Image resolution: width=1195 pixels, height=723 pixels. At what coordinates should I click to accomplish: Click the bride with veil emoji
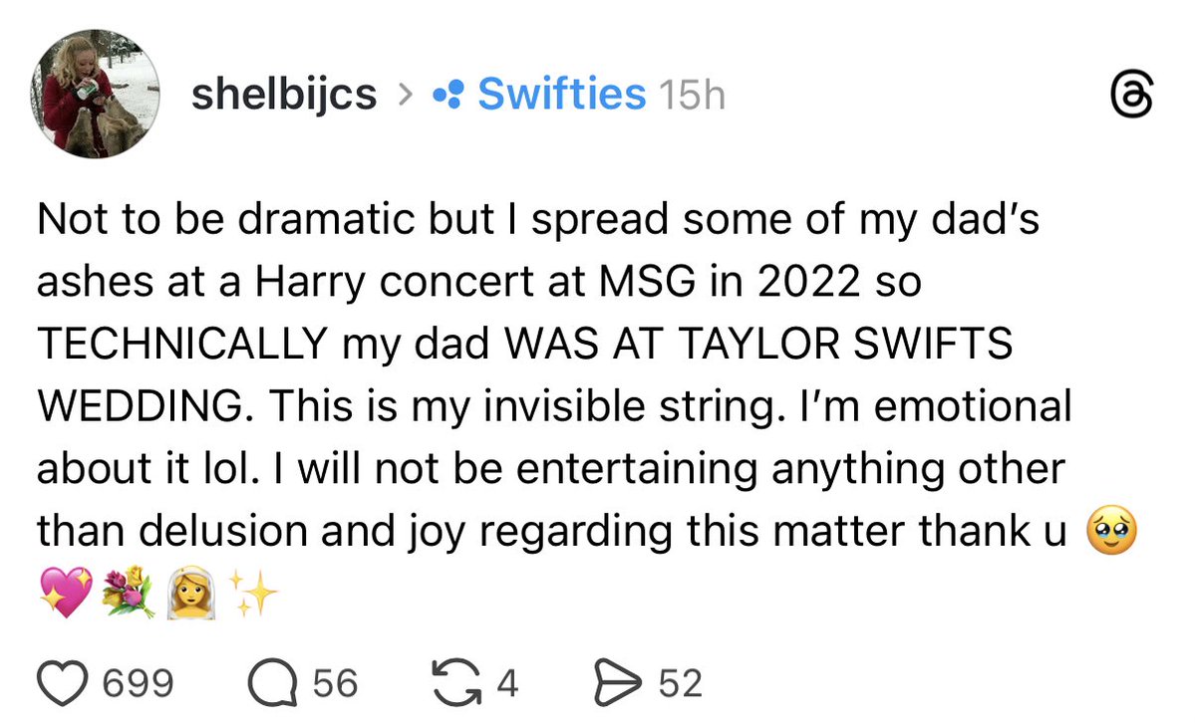pyautogui.click(x=191, y=592)
